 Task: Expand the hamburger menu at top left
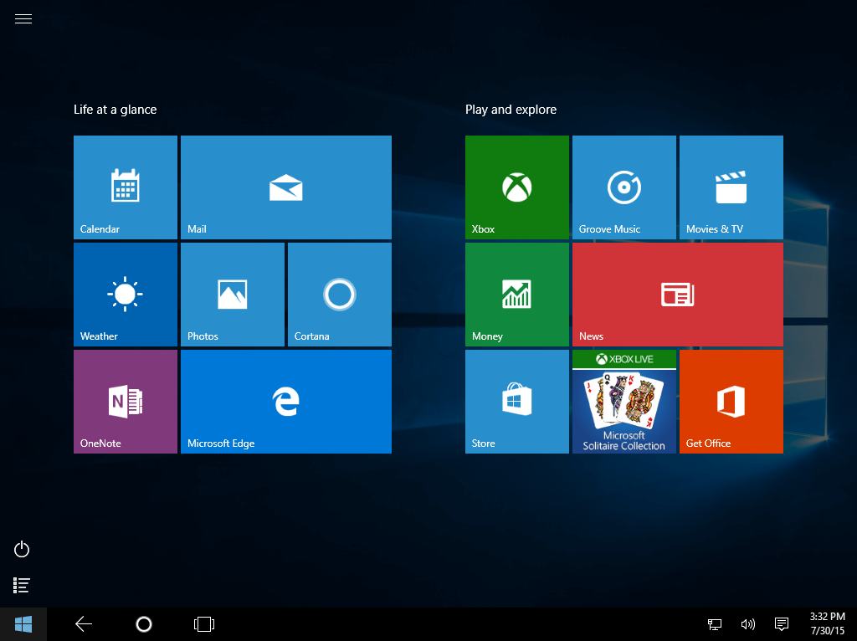(23, 19)
